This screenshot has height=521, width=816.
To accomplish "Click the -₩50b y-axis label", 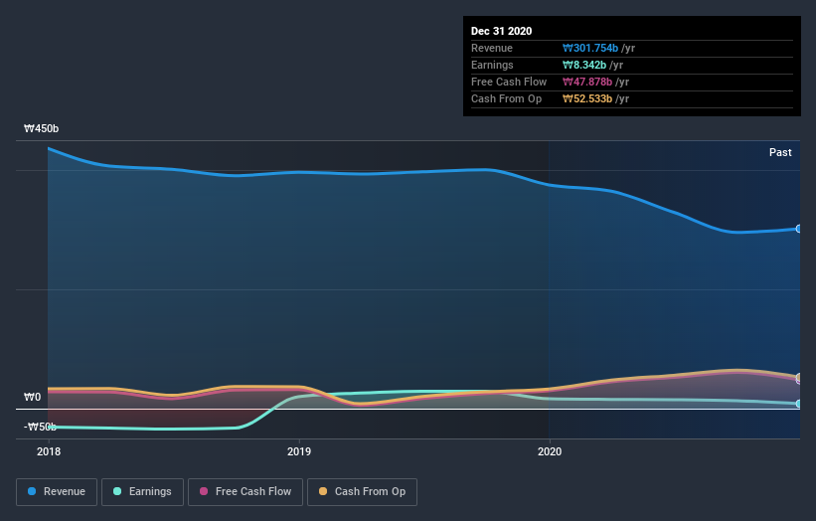I will [40, 428].
